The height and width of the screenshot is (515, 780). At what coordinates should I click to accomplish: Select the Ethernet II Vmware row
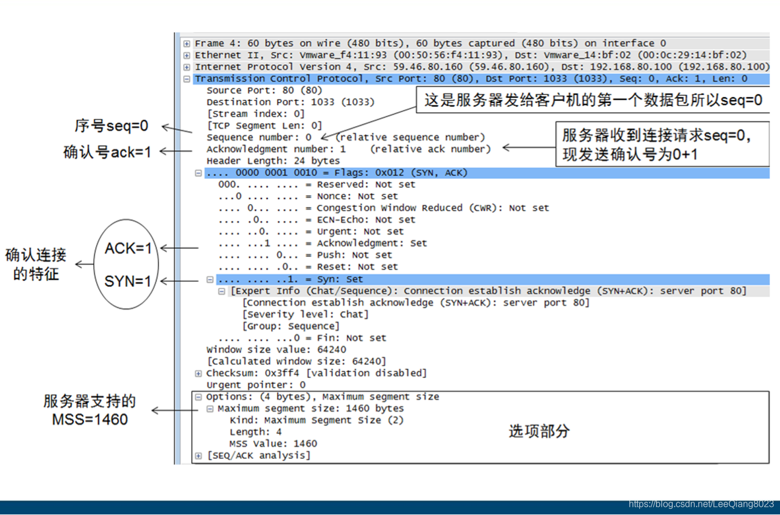[x=471, y=56]
